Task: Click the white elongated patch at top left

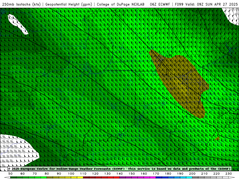Action: point(18,24)
